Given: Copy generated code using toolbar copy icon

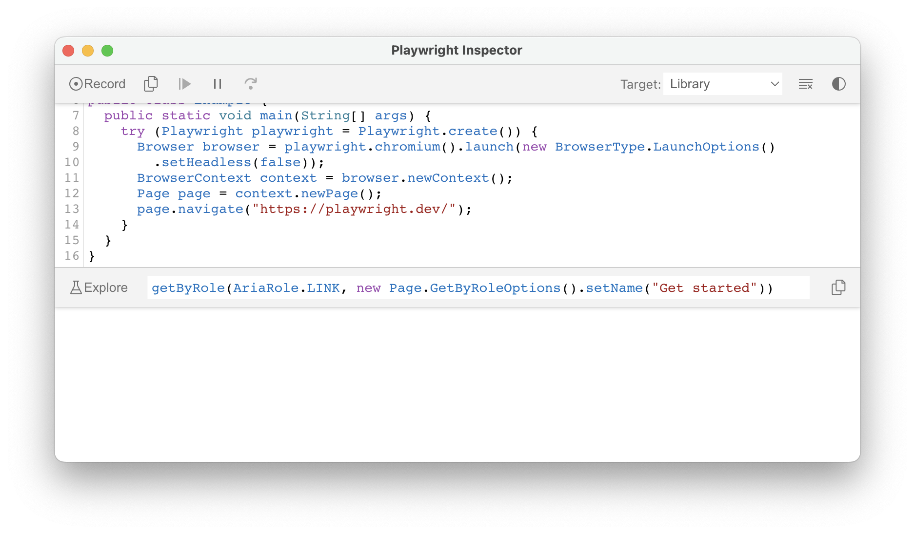Looking at the screenshot, I should coord(151,84).
